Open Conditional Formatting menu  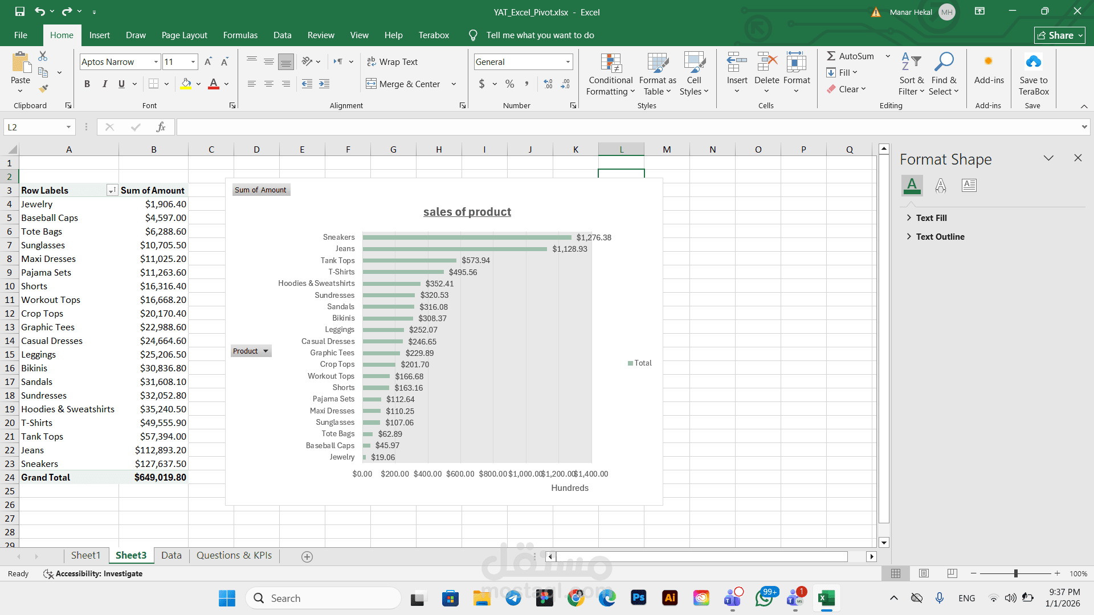(610, 74)
